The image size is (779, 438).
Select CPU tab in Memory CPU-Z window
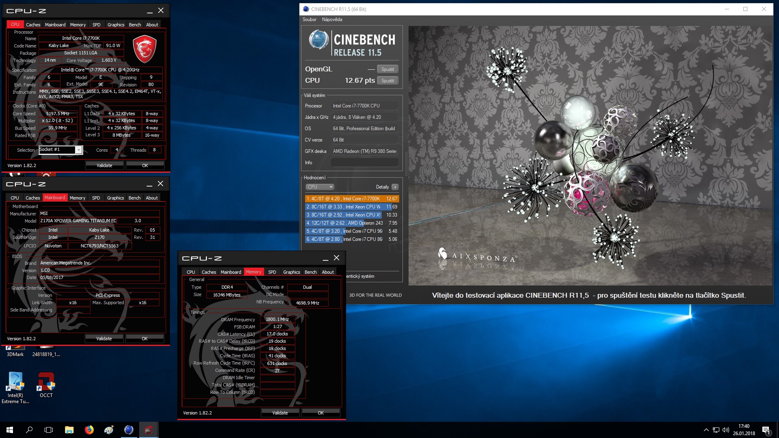click(191, 272)
